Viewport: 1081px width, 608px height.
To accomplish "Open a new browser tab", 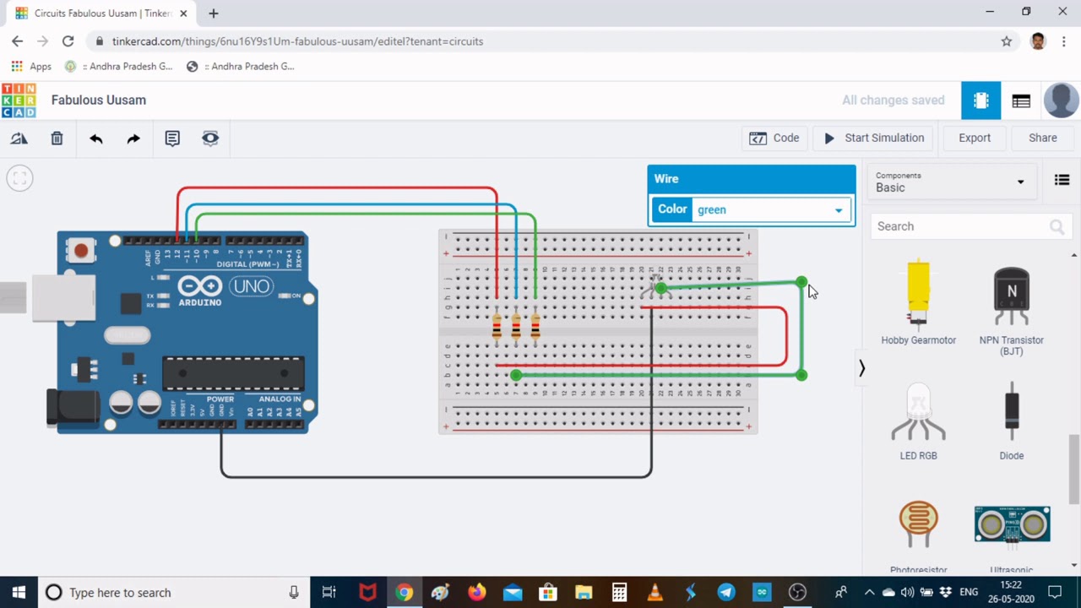I will pos(214,14).
